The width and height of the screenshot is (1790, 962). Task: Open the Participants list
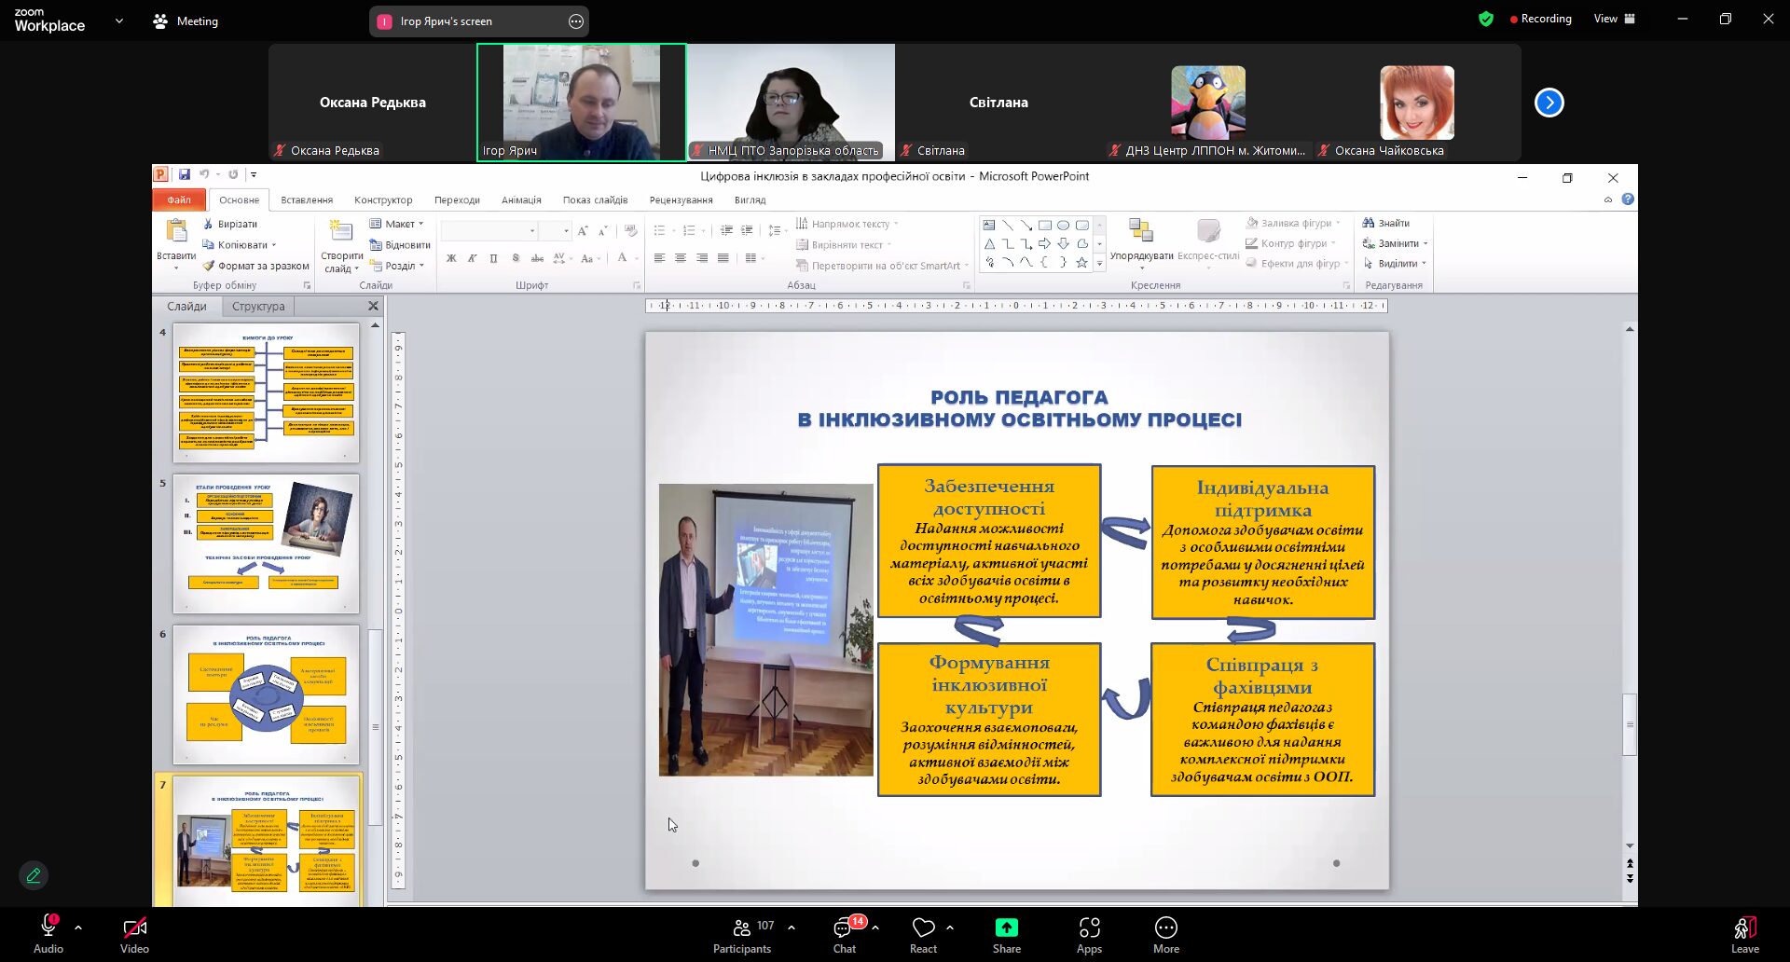[742, 935]
